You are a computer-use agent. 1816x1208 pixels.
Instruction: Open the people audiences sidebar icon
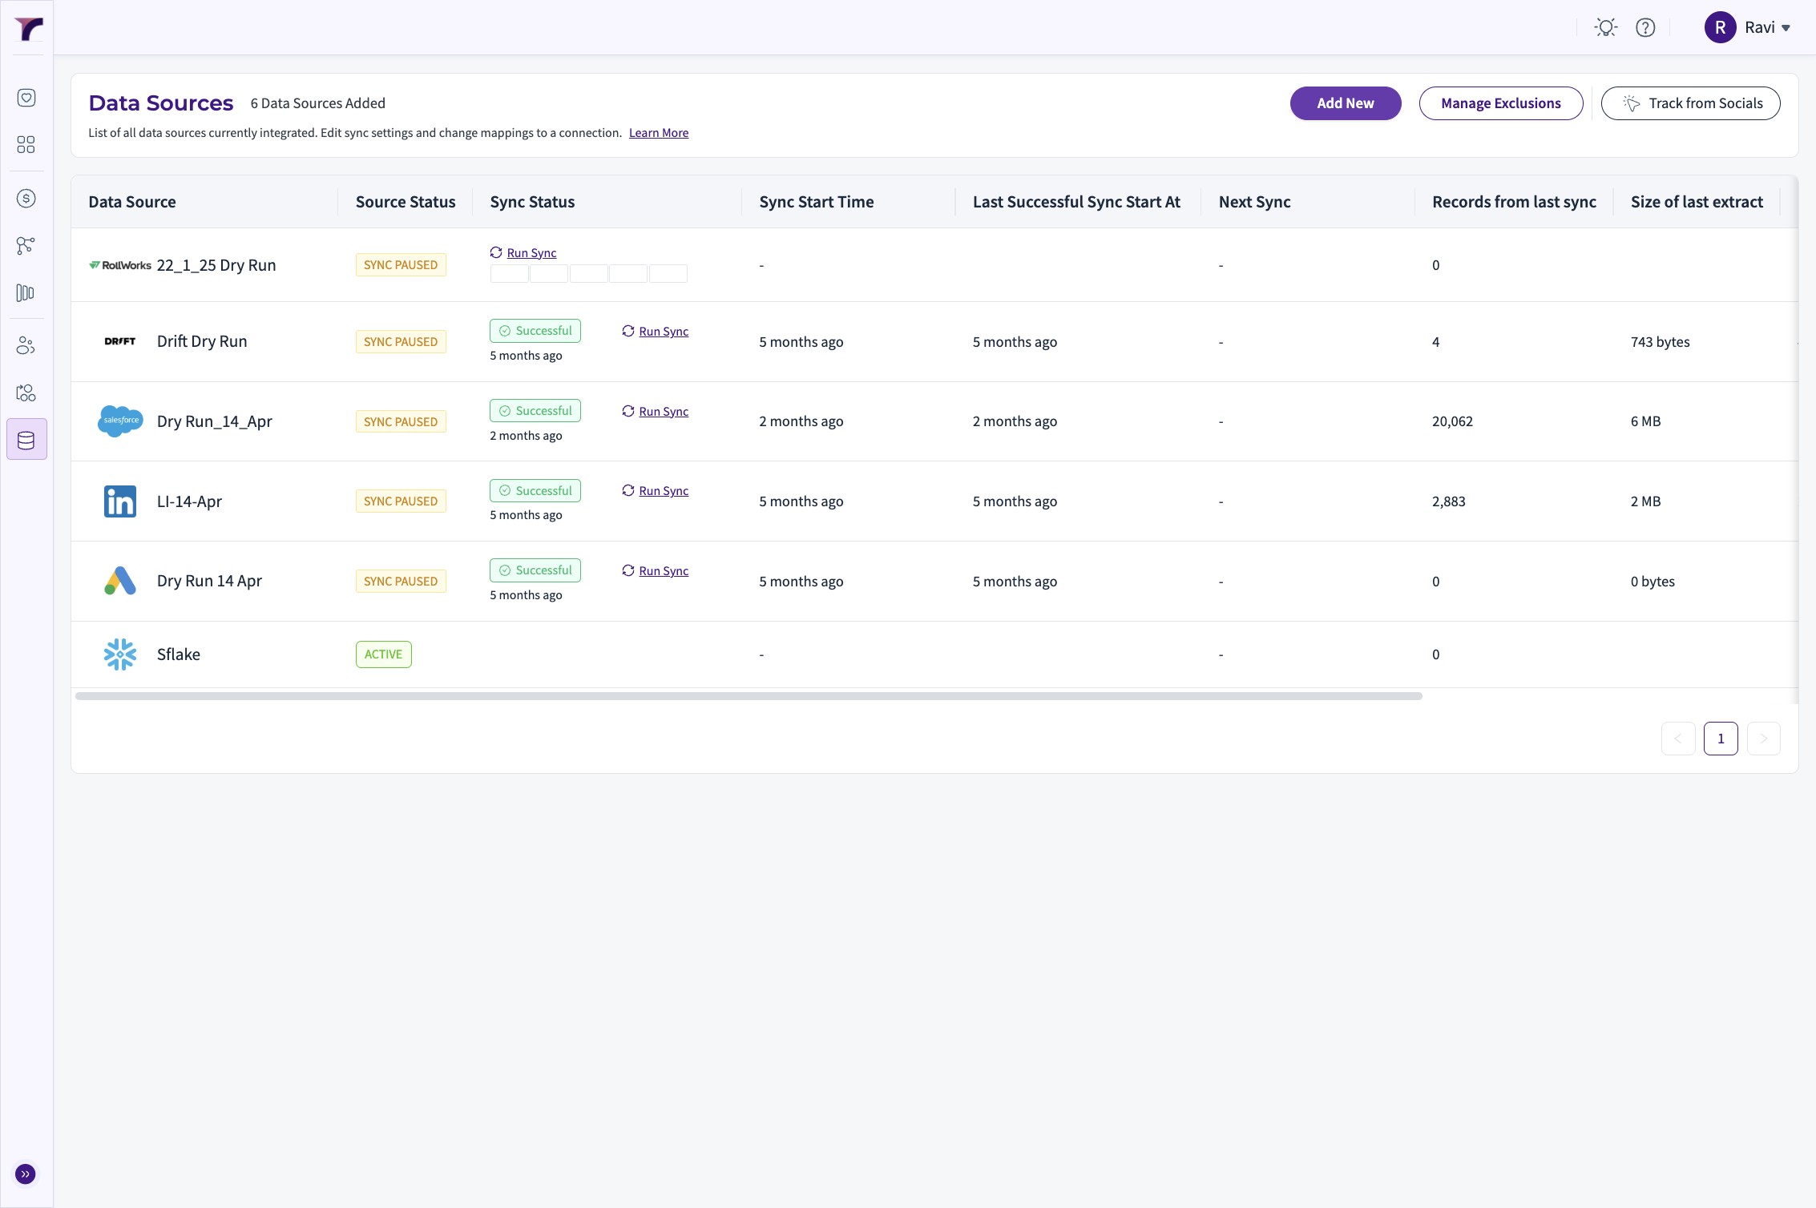click(26, 346)
